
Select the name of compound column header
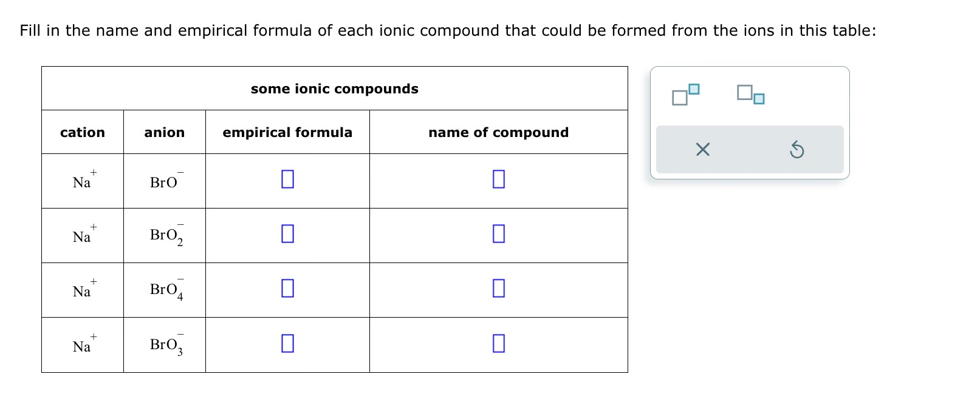coord(498,132)
